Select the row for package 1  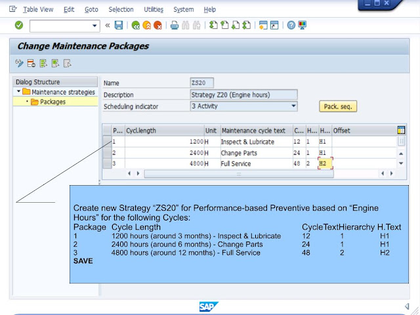107,142
